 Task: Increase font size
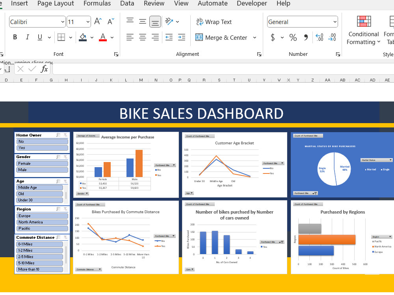coord(98,22)
